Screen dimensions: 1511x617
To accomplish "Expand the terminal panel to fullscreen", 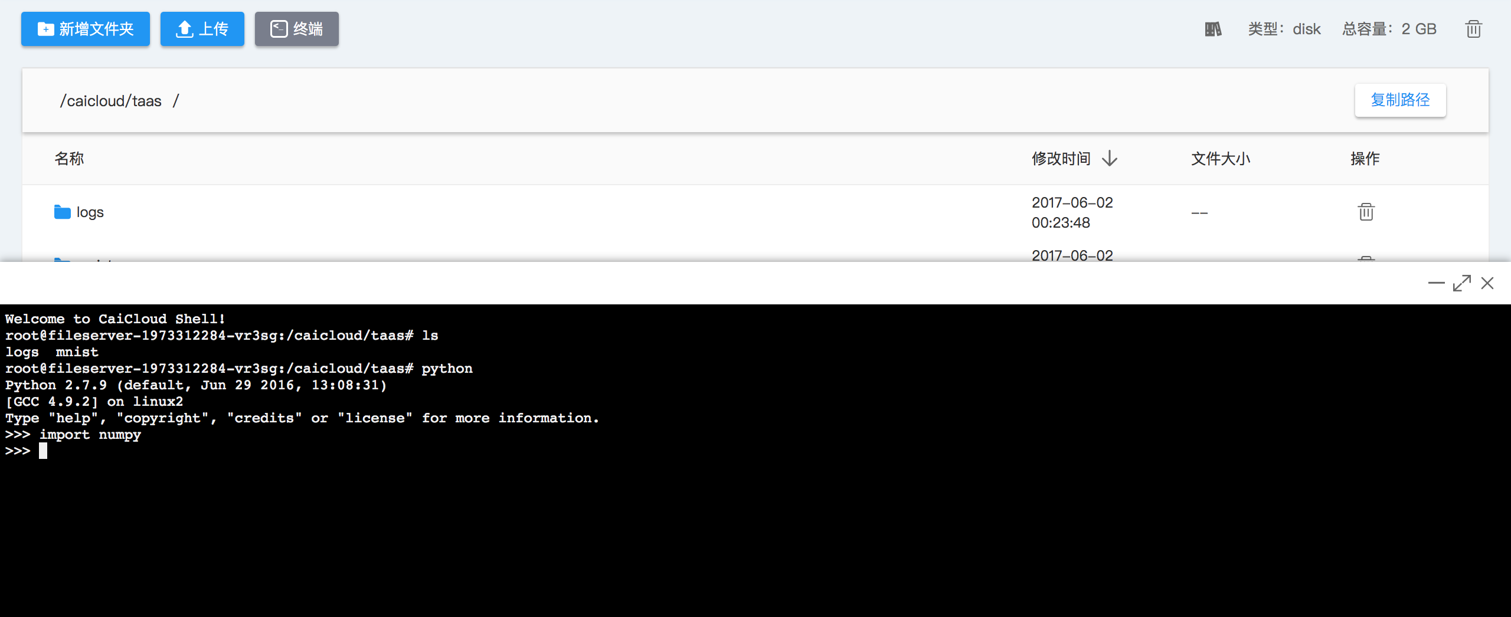I will point(1462,284).
